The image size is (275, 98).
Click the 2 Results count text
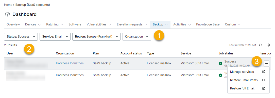point(10,45)
